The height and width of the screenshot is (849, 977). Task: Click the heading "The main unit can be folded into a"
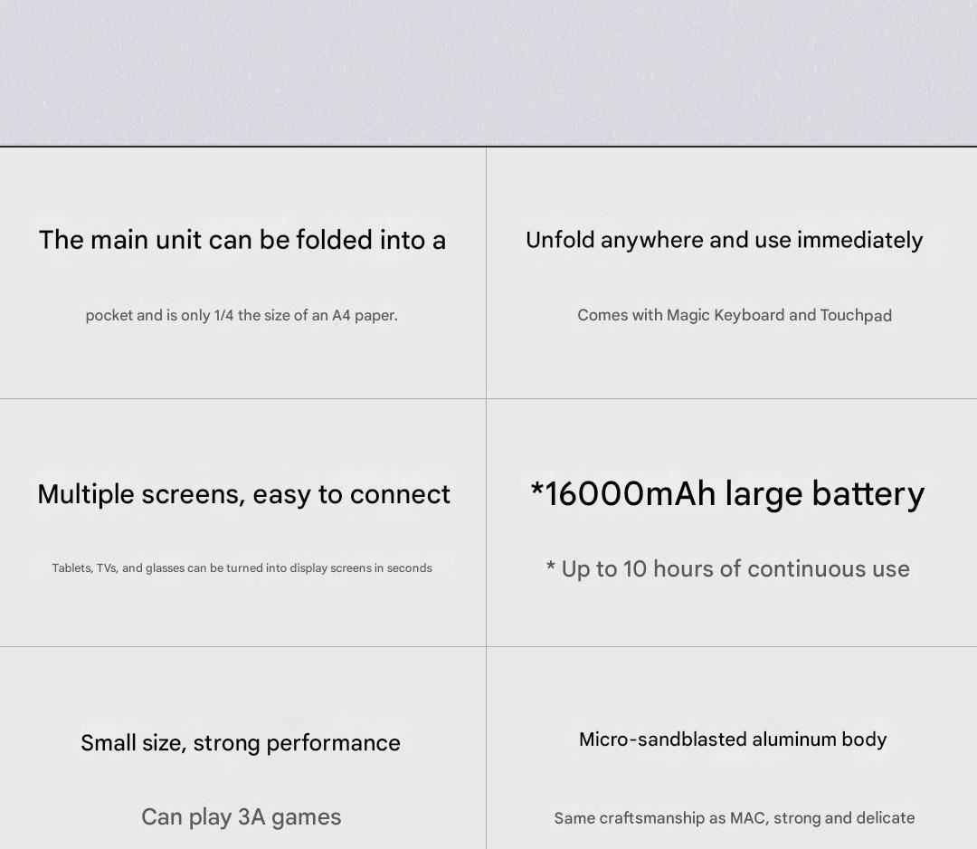[x=242, y=240]
